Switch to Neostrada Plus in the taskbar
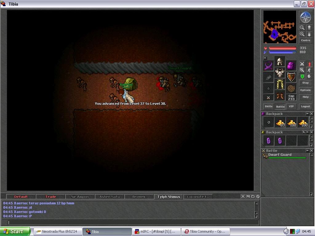The width and height of the screenshot is (315, 236). [x=58, y=232]
